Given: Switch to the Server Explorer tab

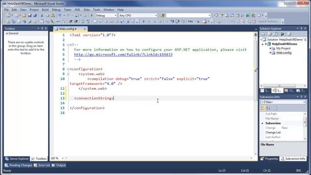Looking at the screenshot, I should (x=17, y=159).
